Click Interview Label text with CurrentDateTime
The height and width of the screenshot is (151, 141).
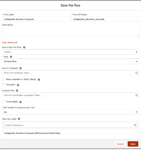tap(32, 133)
